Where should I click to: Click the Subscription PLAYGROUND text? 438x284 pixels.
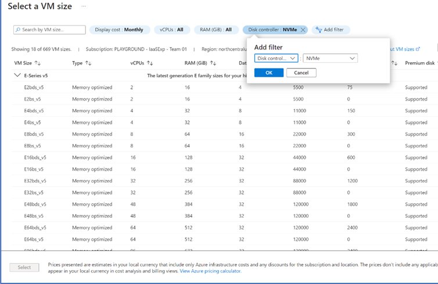click(137, 49)
